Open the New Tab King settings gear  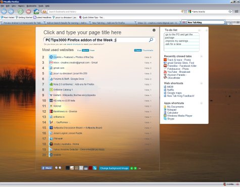click(x=154, y=30)
